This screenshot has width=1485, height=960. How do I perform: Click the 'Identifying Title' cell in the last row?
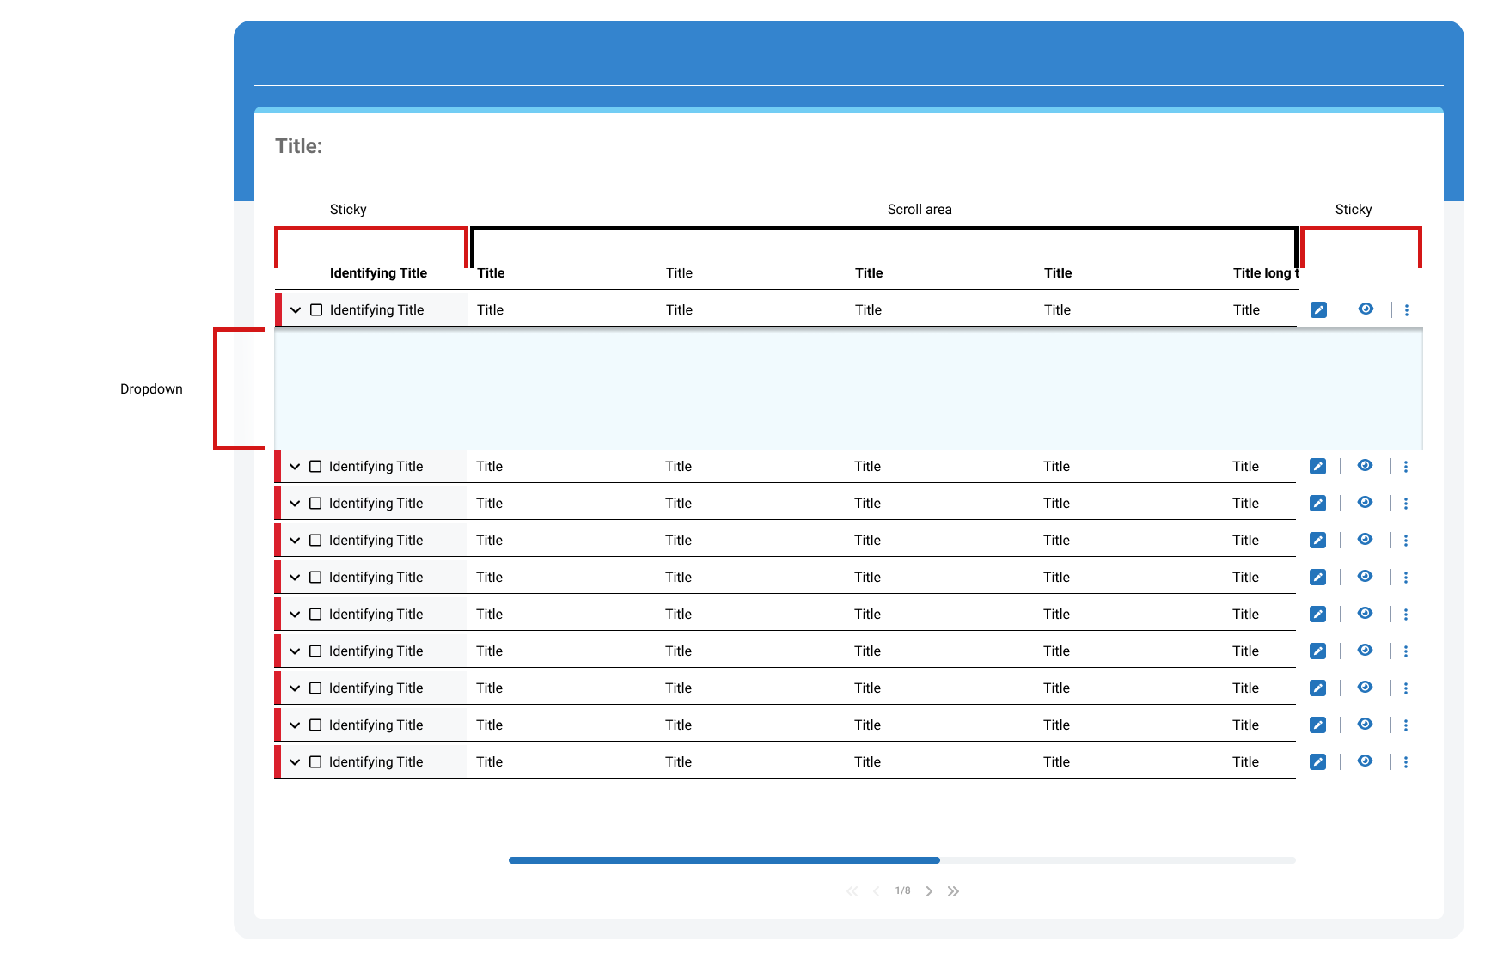pos(376,762)
